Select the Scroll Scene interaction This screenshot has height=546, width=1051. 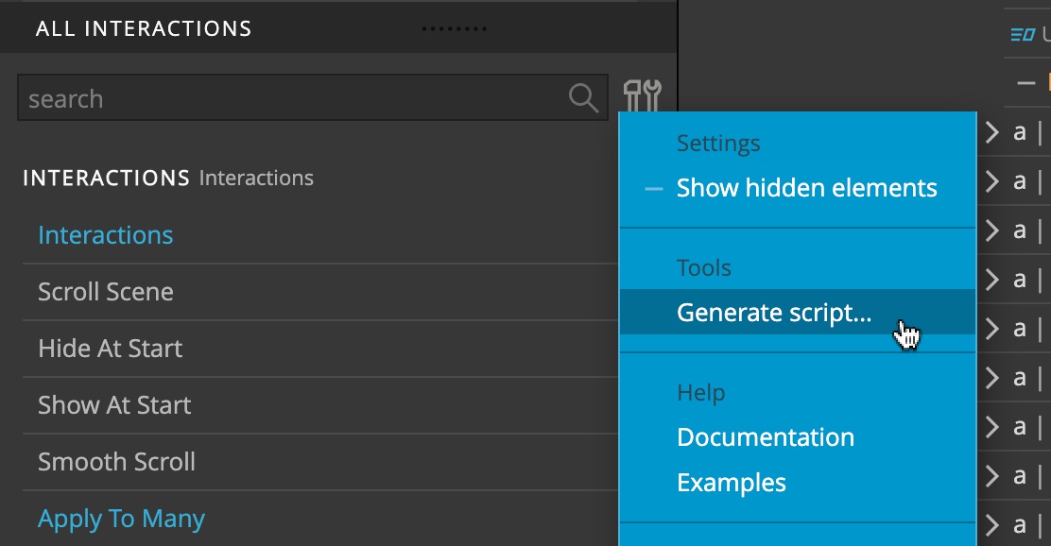[x=320, y=292]
